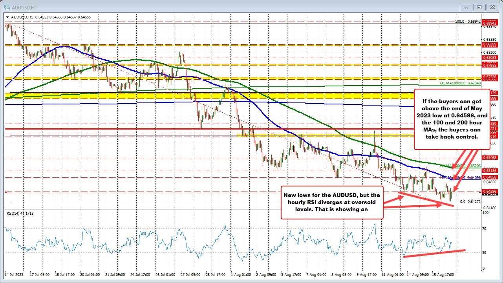Click the red current price tag 0.64596

[x=490, y=192]
